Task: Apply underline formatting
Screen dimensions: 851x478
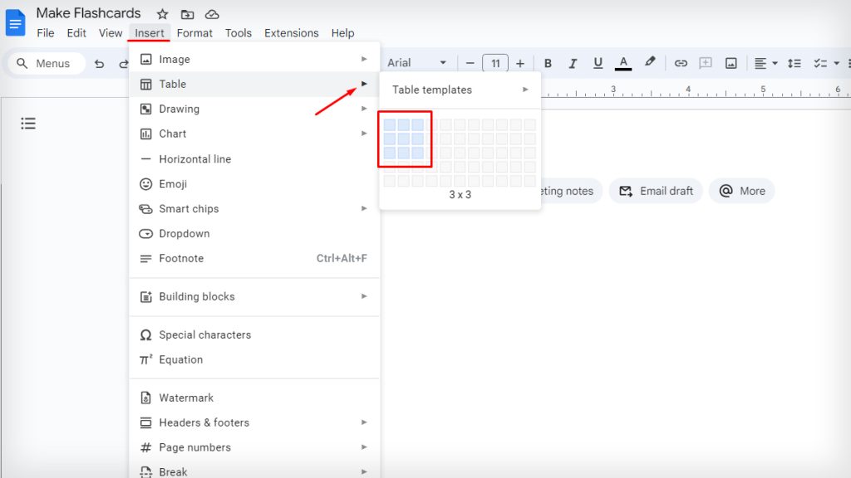Action: [598, 63]
